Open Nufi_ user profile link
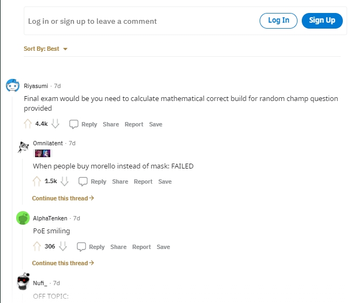This screenshot has width=359, height=303. coord(40,283)
